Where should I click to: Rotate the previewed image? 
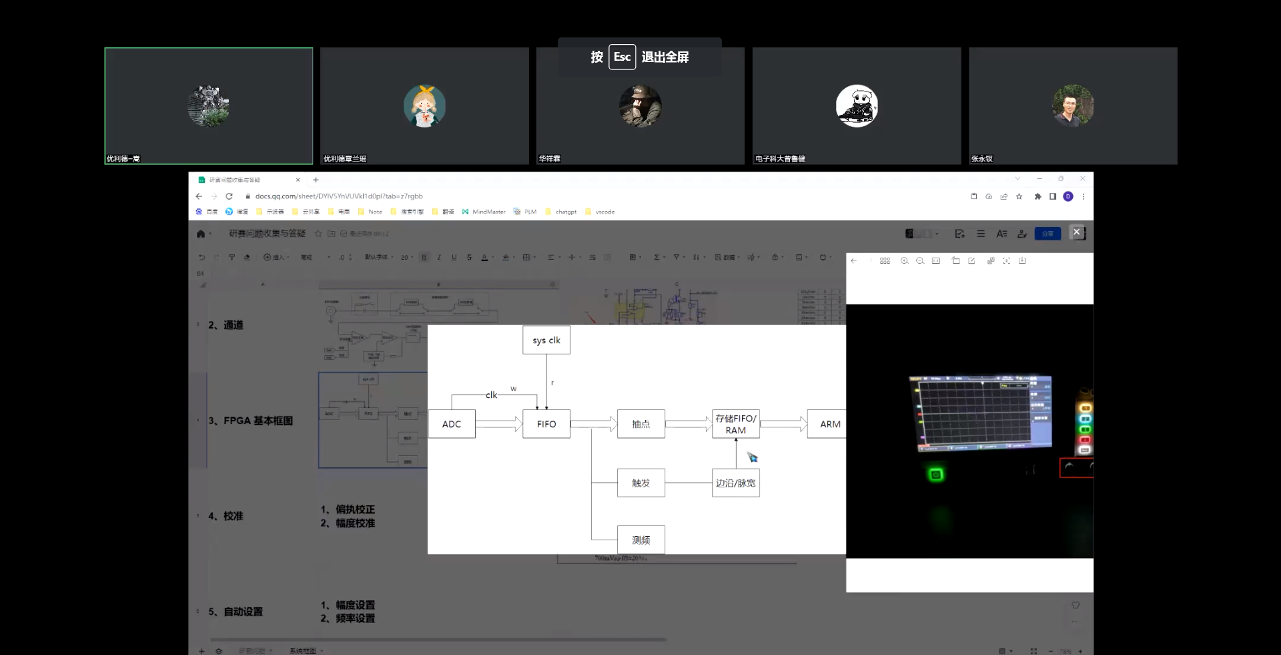[955, 261]
